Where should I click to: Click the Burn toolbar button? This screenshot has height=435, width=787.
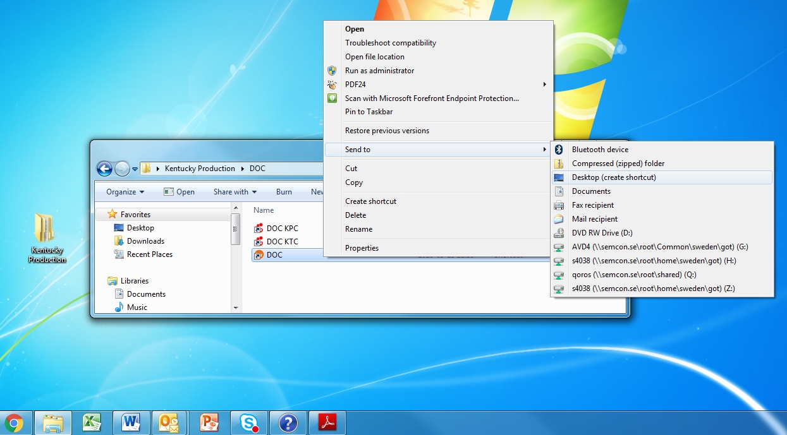click(x=284, y=192)
